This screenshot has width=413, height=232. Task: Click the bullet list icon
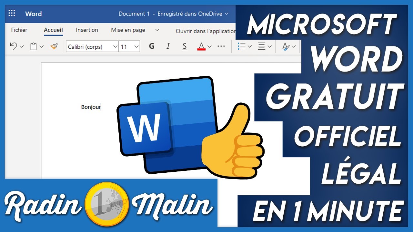point(241,46)
